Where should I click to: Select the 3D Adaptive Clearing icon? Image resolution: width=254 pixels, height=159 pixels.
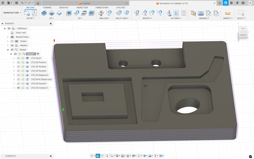69,13
